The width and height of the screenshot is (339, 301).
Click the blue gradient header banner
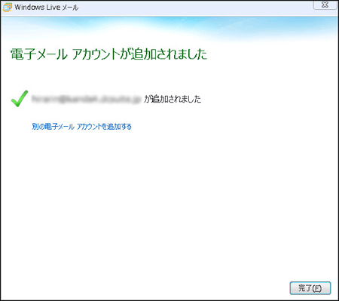click(x=169, y=29)
